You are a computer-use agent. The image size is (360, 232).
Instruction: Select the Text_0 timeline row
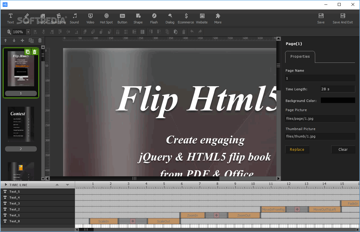37,221
